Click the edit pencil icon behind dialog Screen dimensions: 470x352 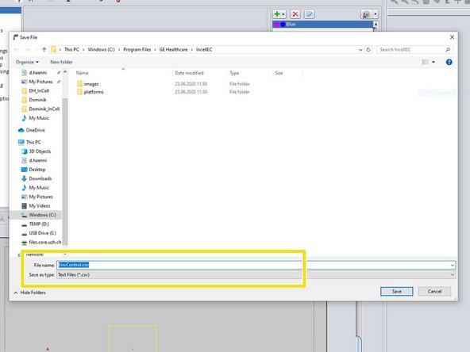point(309,14)
